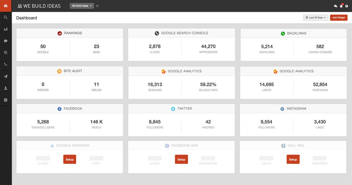Click the 16,313 sessions value
352x185 pixels.
[x=155, y=84]
